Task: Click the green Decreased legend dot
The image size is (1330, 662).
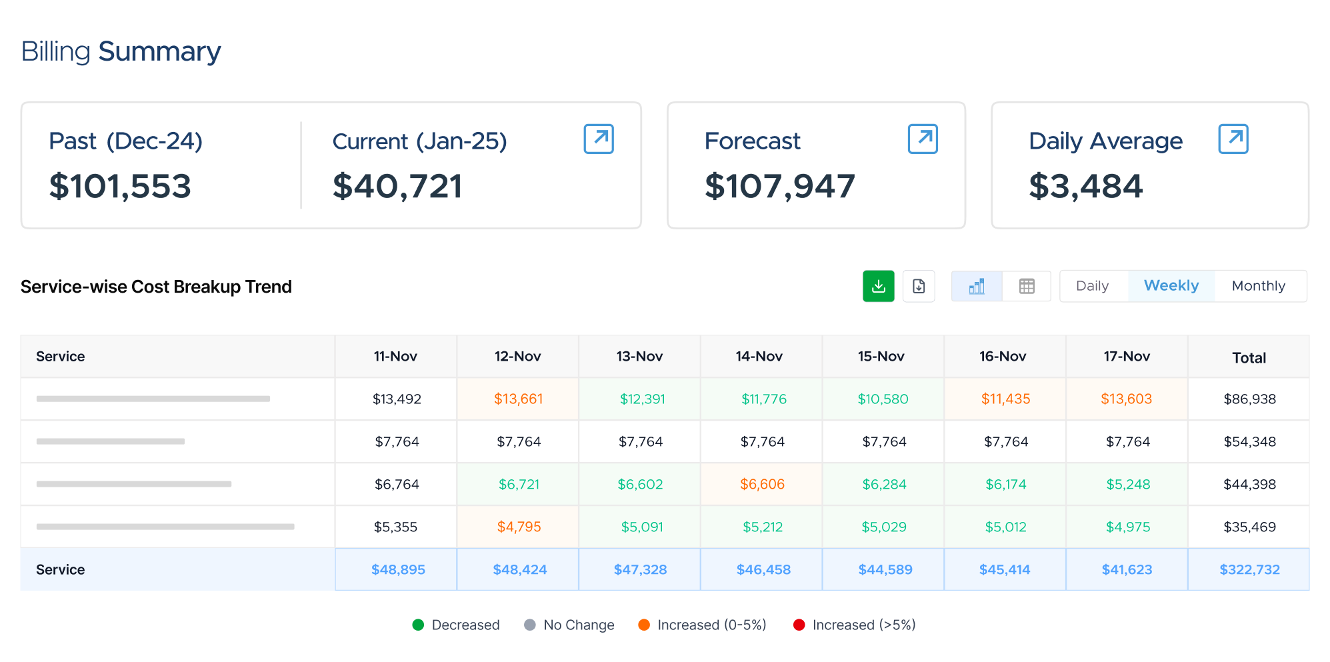Action: coord(418,625)
